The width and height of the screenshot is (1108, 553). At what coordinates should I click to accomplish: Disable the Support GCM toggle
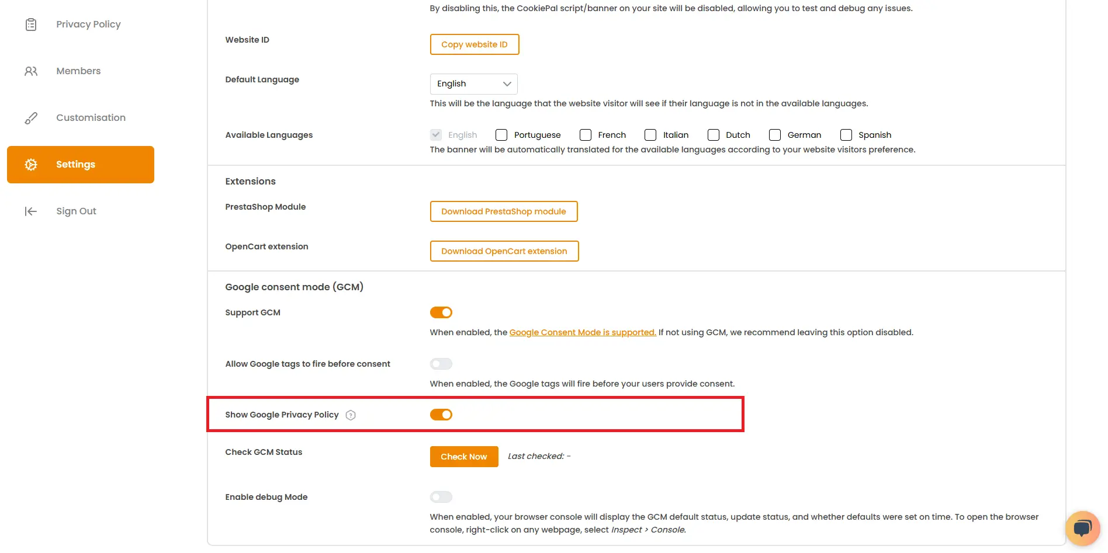coord(441,312)
